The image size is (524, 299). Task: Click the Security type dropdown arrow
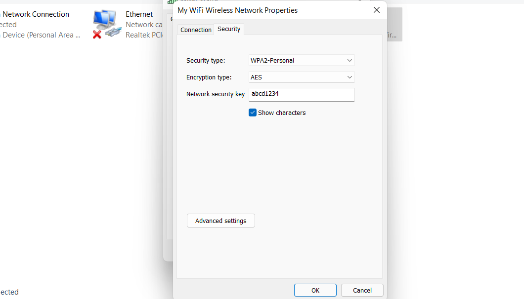pos(349,60)
